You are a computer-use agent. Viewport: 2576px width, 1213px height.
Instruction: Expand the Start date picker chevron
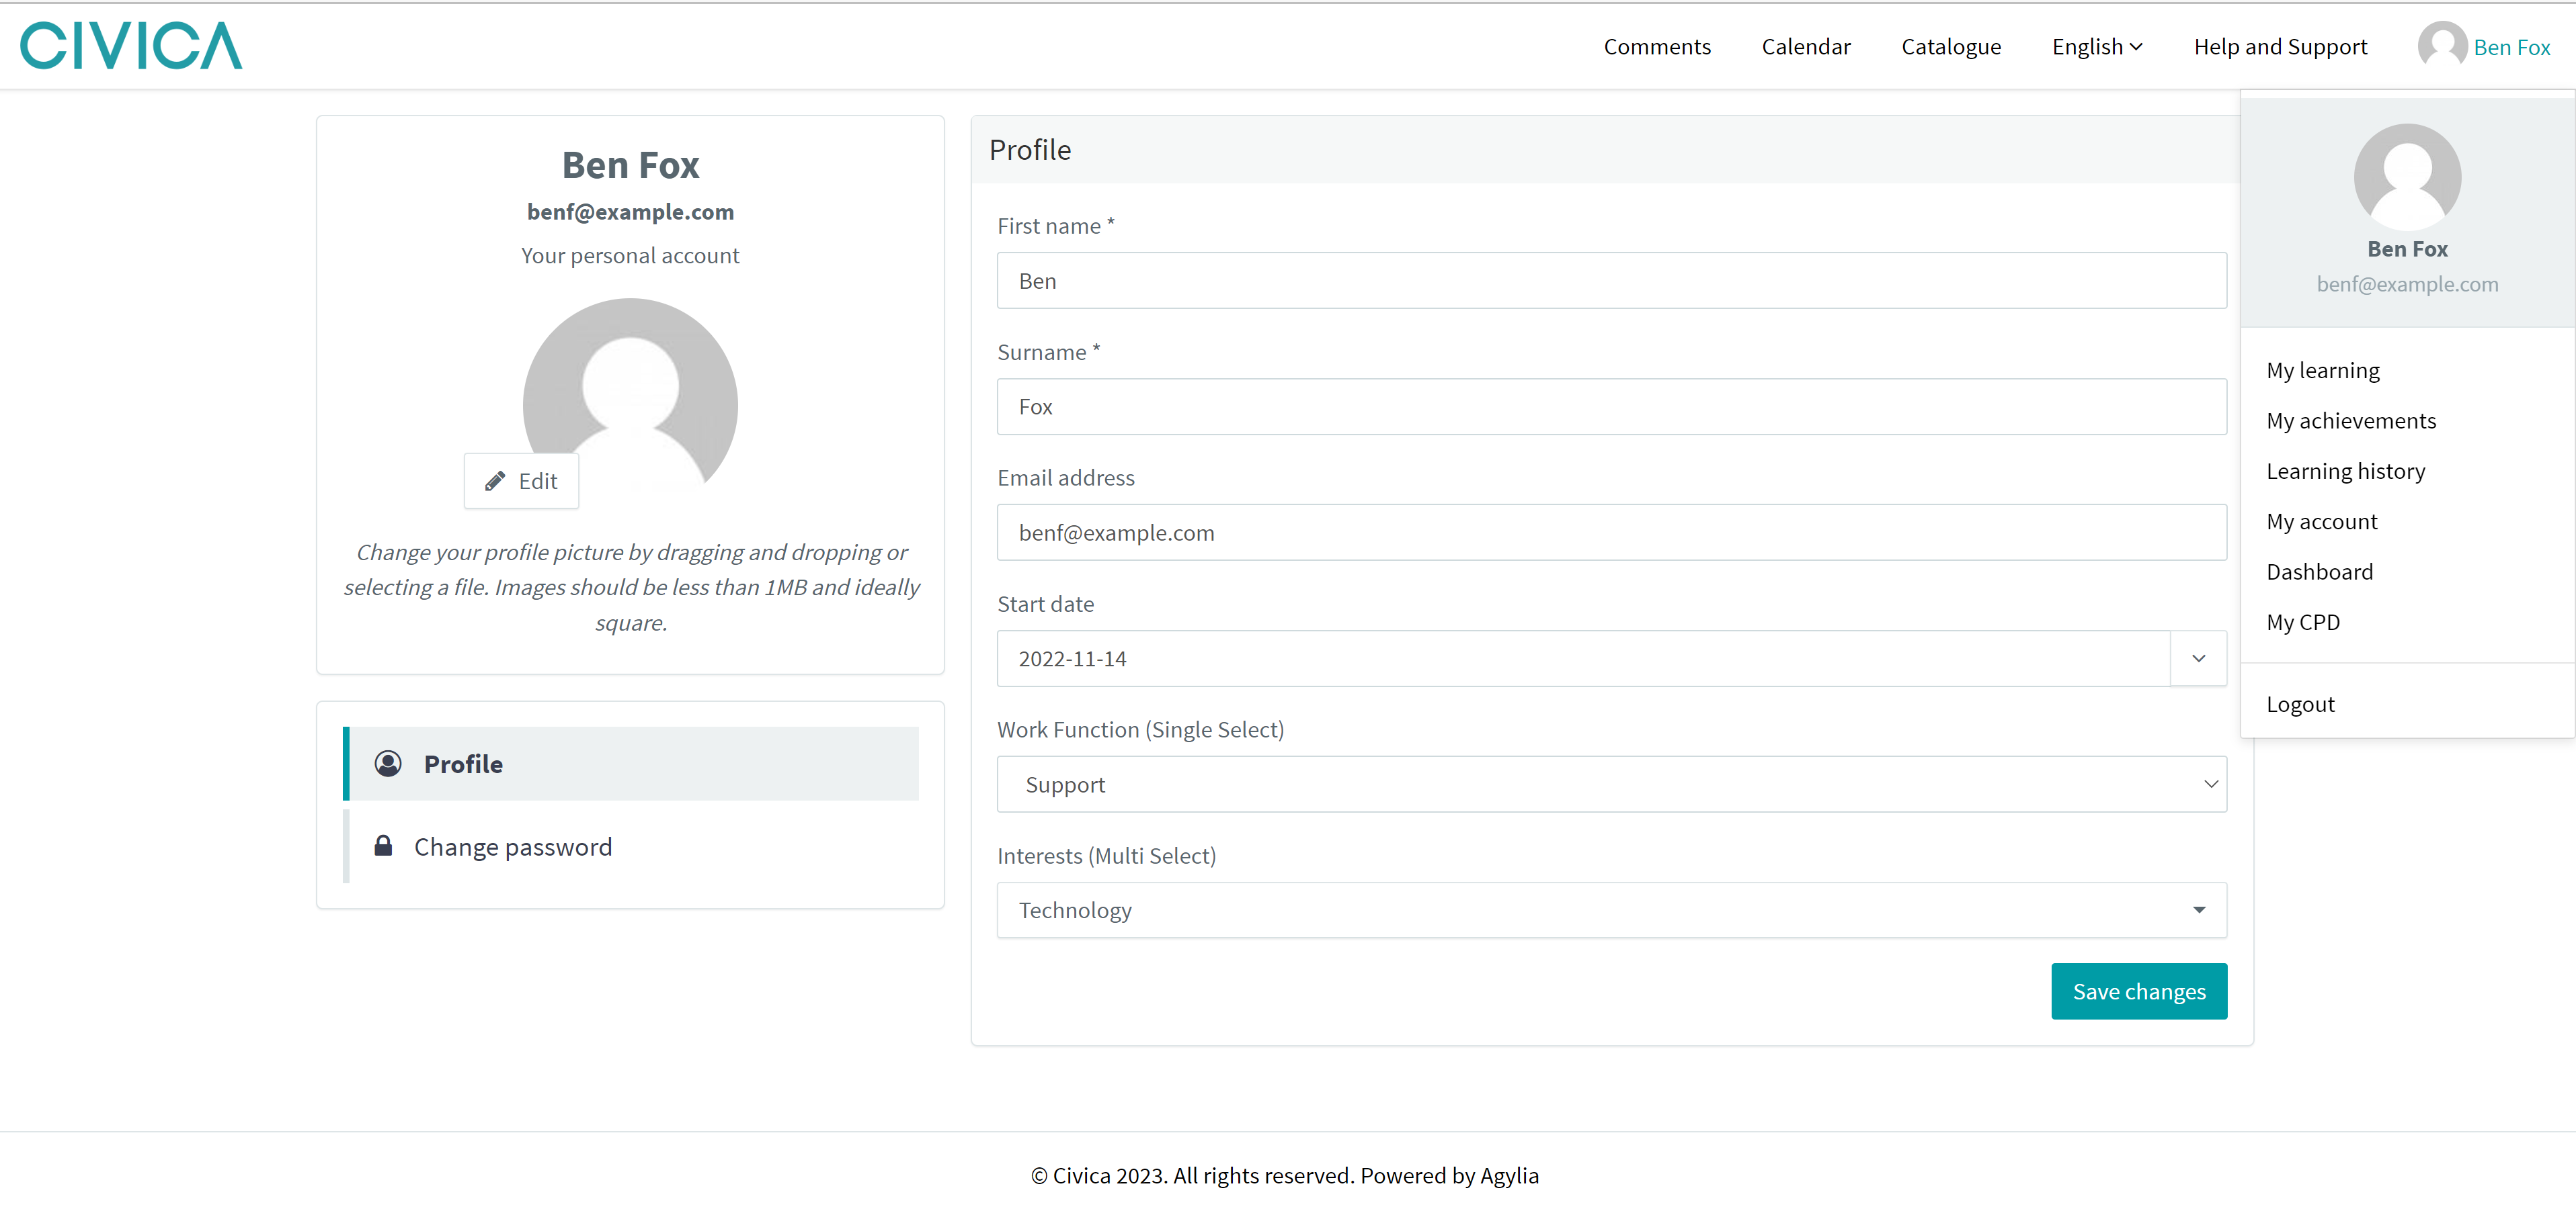[x=2198, y=658]
